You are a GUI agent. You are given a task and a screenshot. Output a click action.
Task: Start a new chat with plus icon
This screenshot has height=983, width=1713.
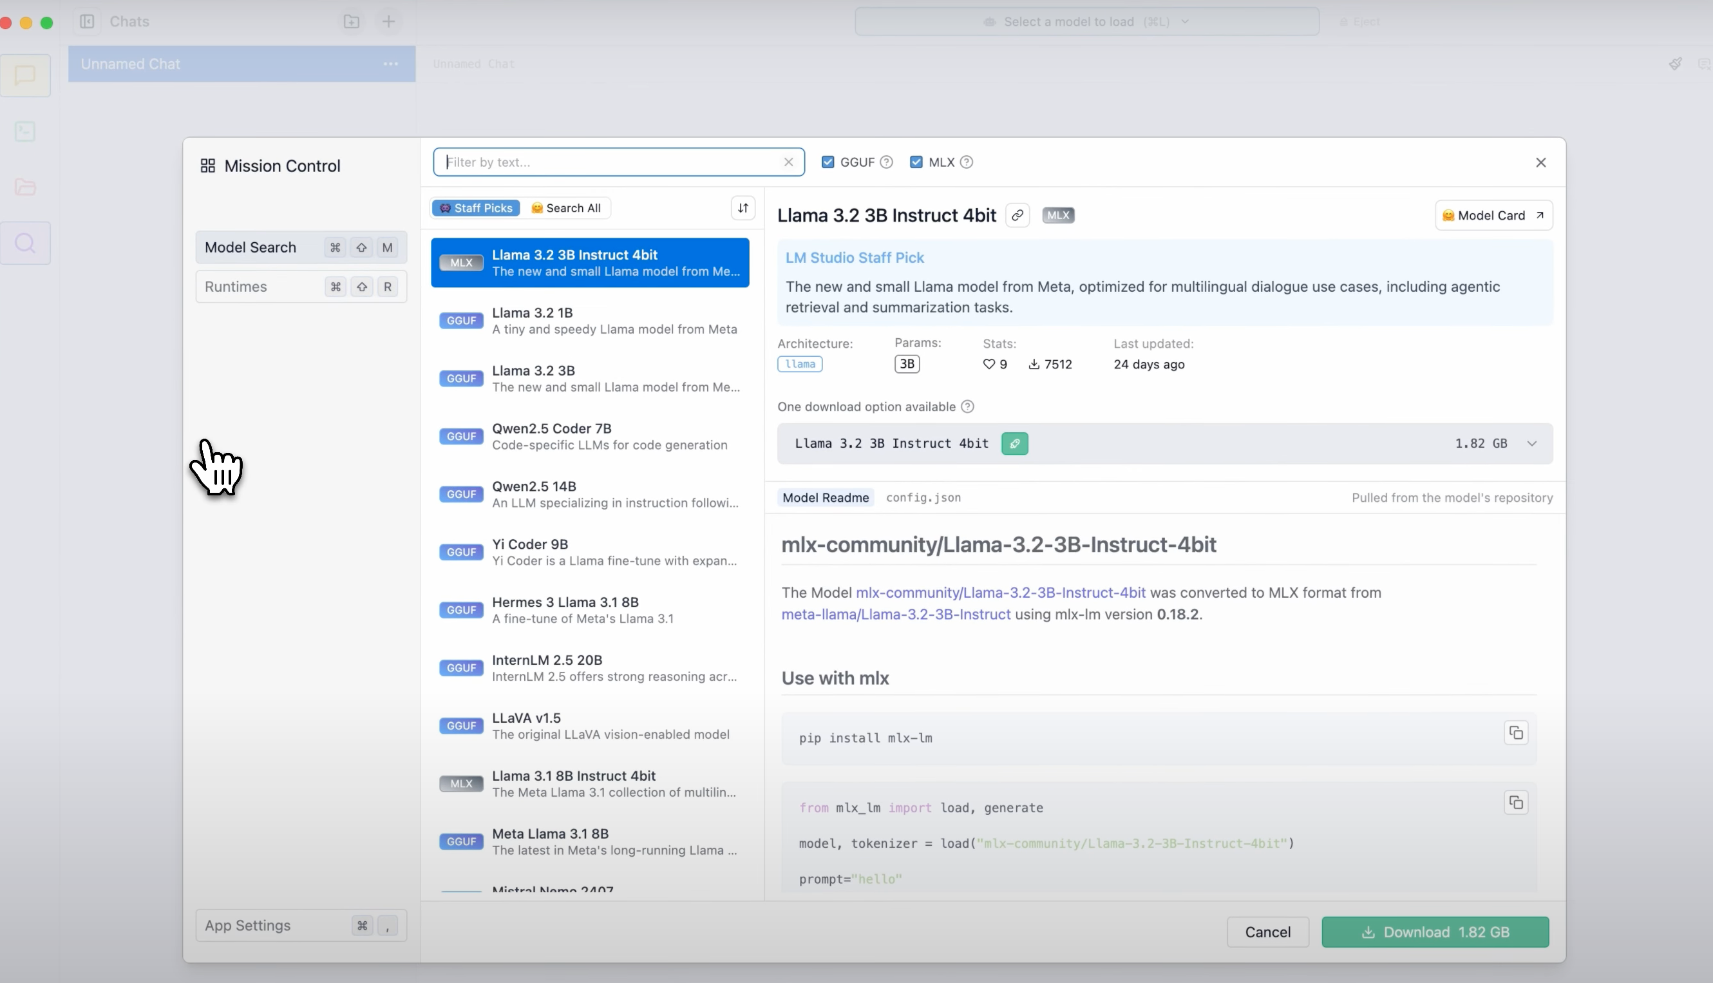coord(389,22)
